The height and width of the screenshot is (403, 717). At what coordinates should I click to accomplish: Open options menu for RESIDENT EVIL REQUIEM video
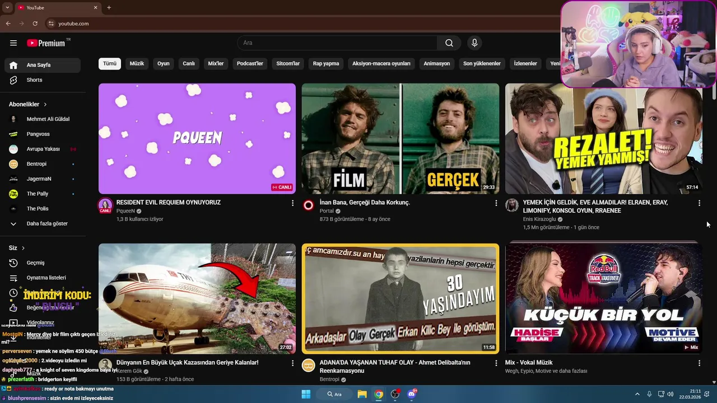pos(292,203)
